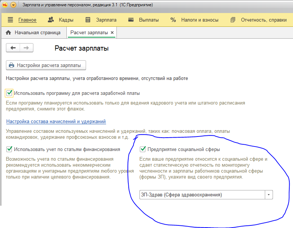Click the Зарплата calculator icon
The height and width of the screenshot is (228, 293).
coord(88,20)
